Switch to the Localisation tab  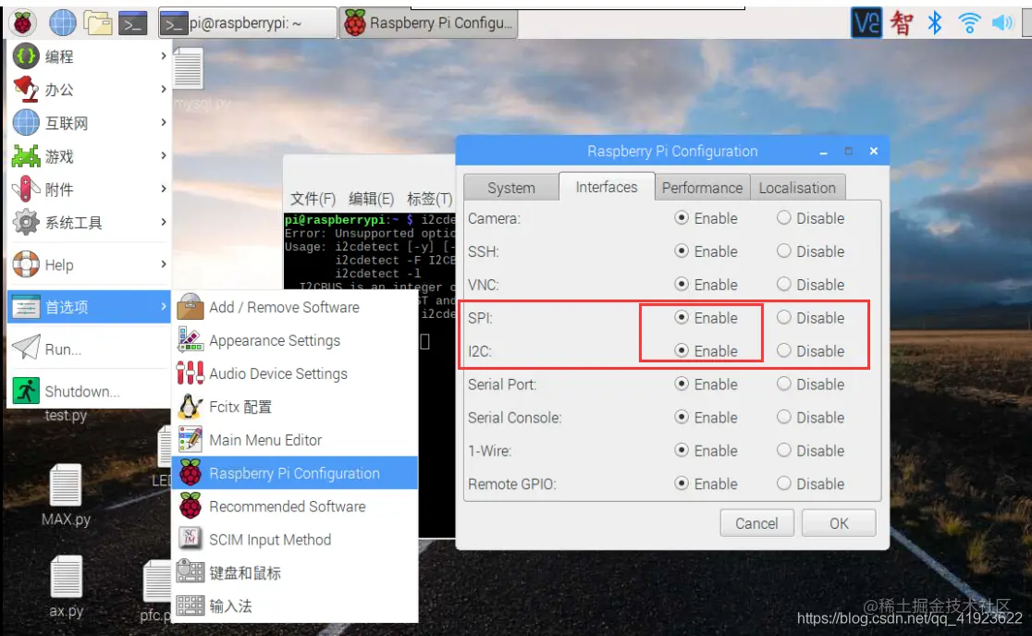click(797, 188)
